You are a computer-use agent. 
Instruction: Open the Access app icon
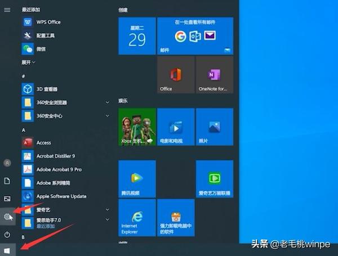[x=28, y=142]
